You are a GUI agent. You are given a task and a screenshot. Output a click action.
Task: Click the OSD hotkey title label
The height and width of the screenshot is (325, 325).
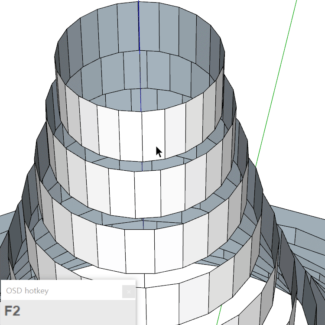coord(27,291)
